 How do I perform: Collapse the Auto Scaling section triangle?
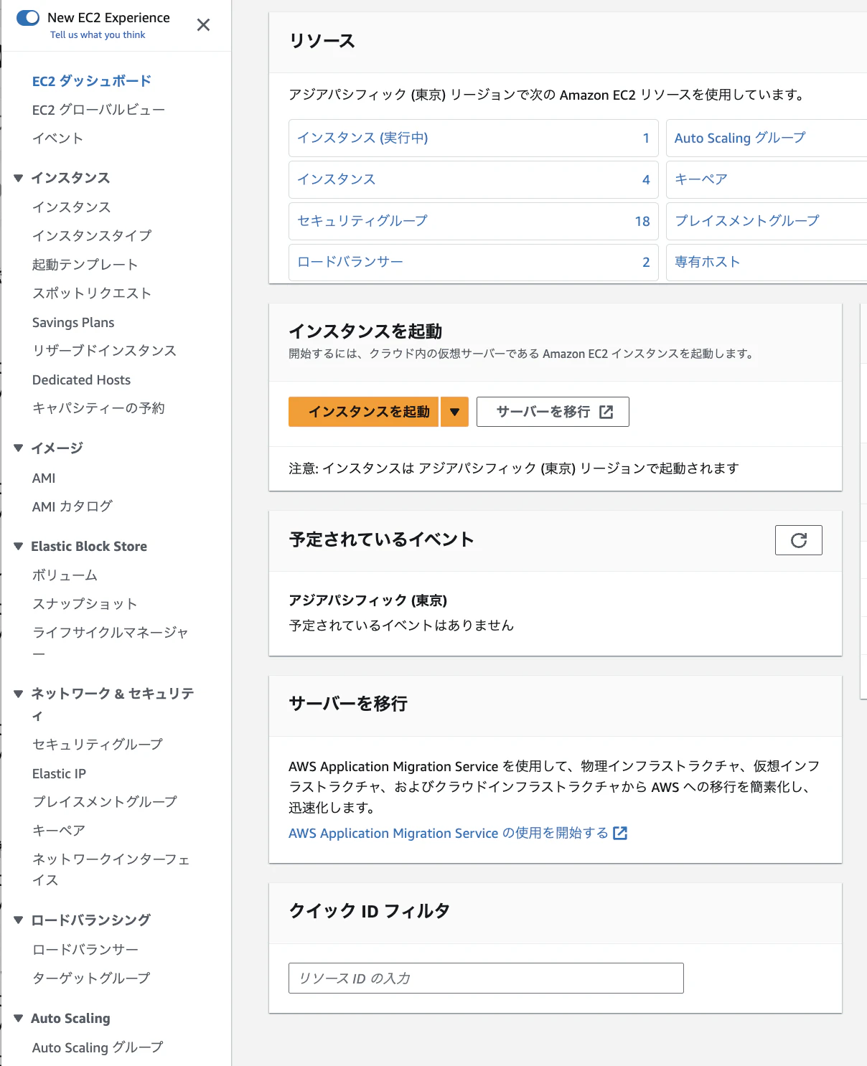pos(19,1019)
